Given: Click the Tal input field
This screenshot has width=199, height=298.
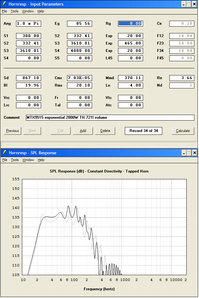Looking at the screenshot, I should tap(79, 105).
